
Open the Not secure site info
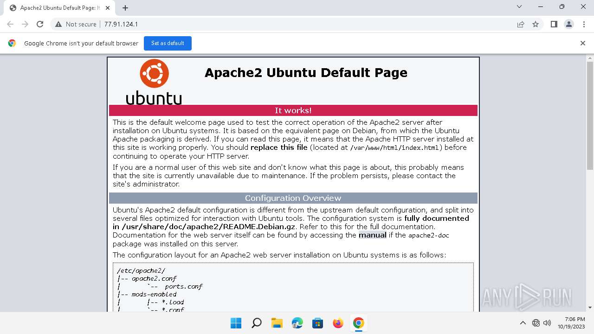tap(76, 24)
